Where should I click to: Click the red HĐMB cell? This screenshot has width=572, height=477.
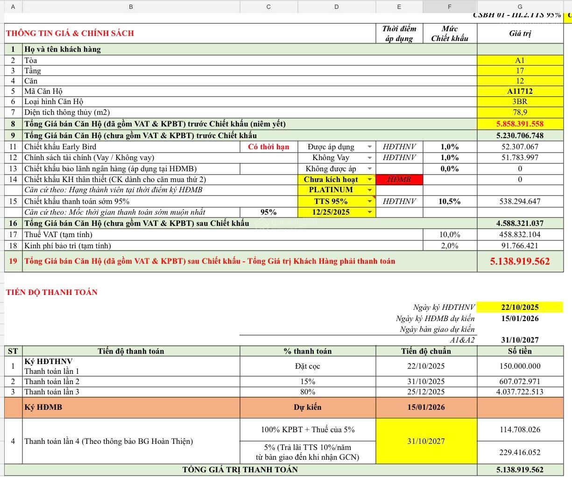(399, 180)
